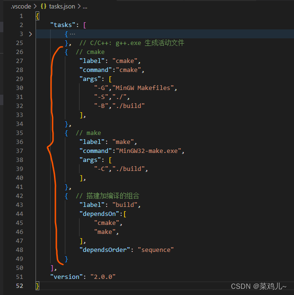Image resolution: width=294 pixels, height=295 pixels.
Task: Click the "-C" argument on line 39
Action: [x=101, y=169]
